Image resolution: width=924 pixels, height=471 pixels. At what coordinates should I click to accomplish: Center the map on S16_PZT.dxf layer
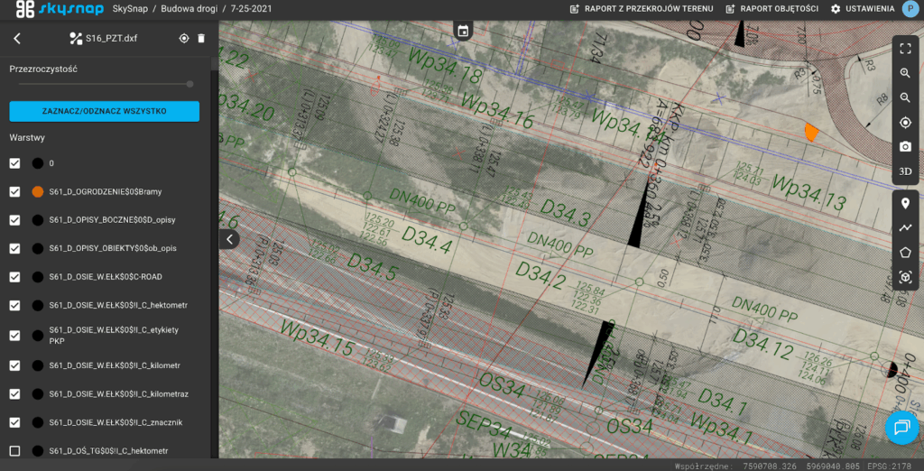click(x=184, y=39)
